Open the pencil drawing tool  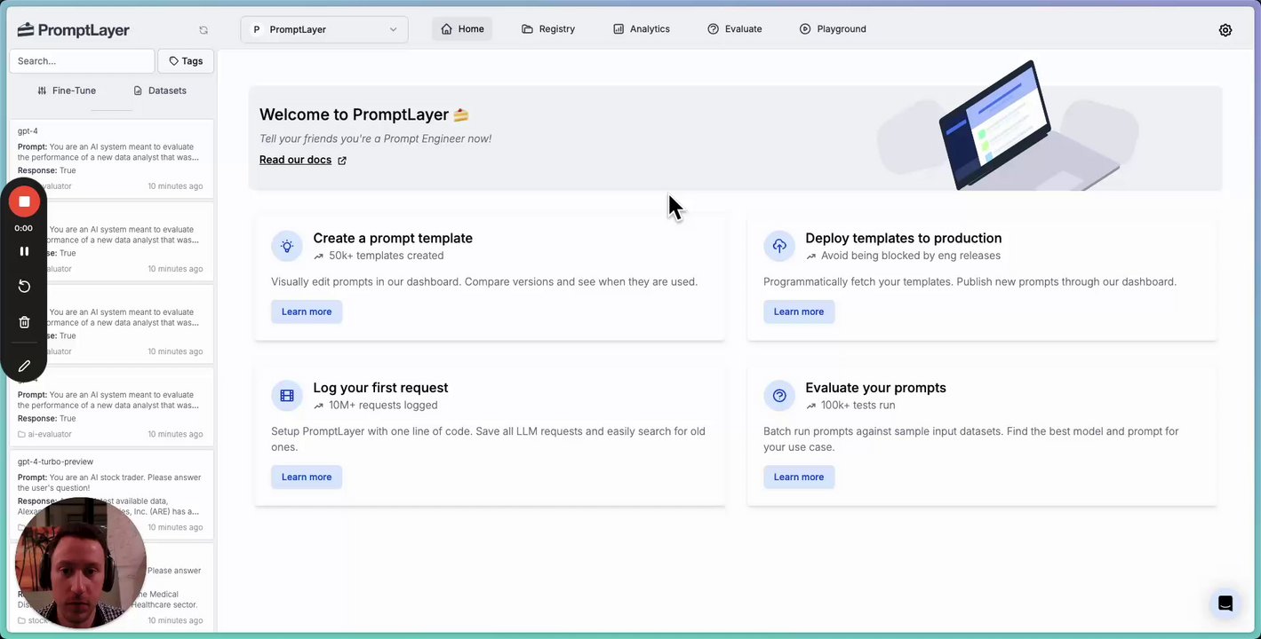[24, 366]
